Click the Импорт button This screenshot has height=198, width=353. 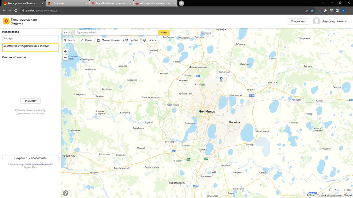click(x=30, y=101)
